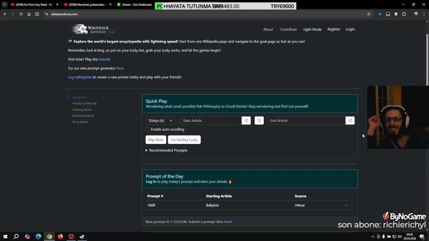
Task: Open Login in the navbar
Action: point(350,29)
